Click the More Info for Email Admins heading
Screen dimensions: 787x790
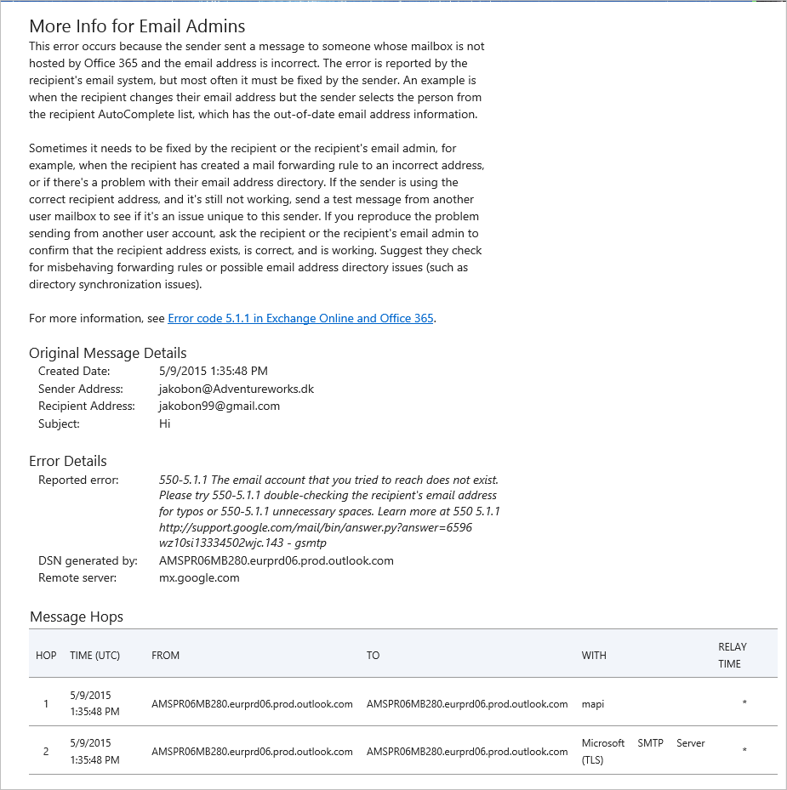click(137, 26)
